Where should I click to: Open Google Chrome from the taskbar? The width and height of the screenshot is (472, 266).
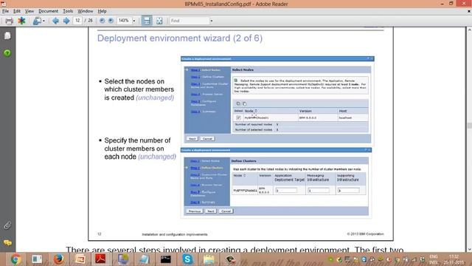coord(15,259)
